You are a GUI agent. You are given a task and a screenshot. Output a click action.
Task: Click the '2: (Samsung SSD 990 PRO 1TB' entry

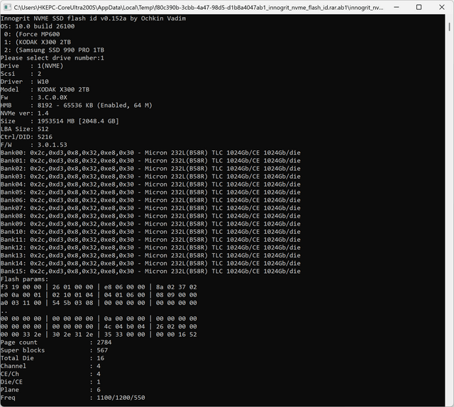coord(54,50)
